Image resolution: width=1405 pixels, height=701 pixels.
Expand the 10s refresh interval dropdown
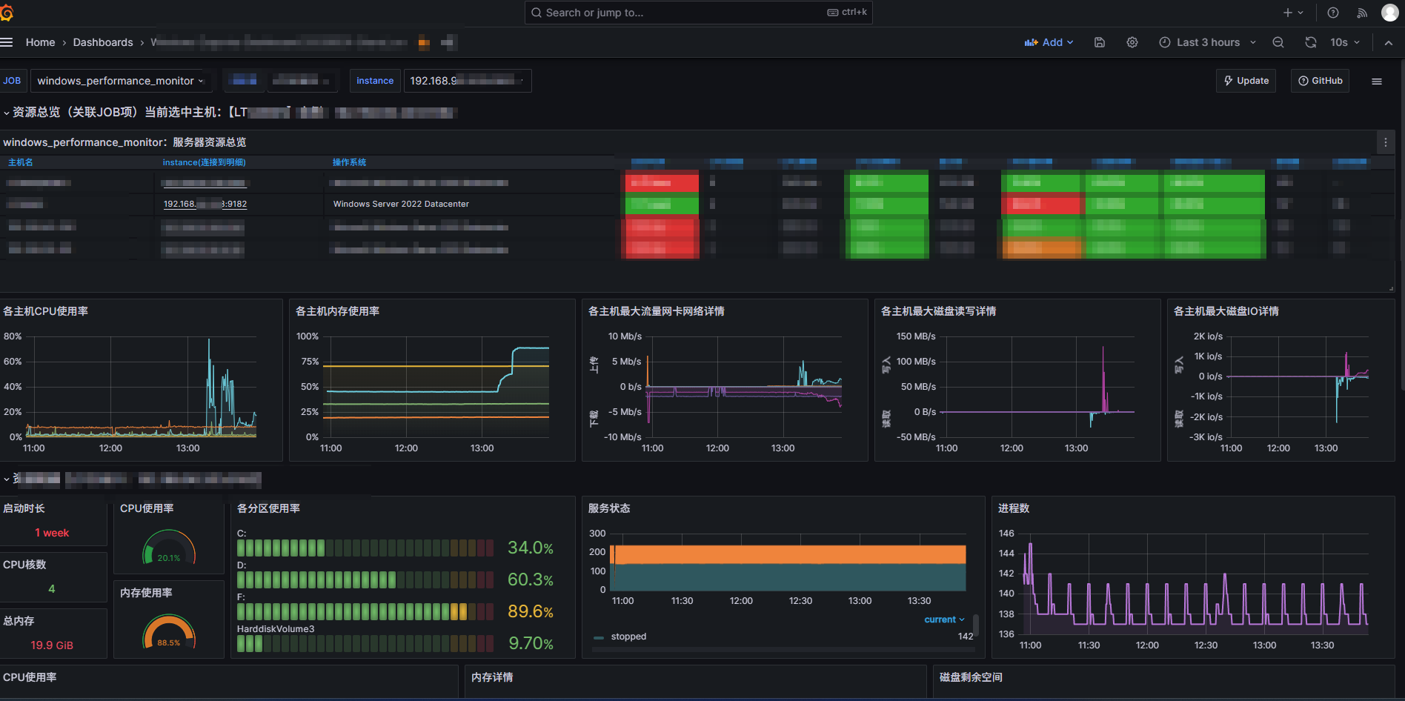coord(1345,42)
